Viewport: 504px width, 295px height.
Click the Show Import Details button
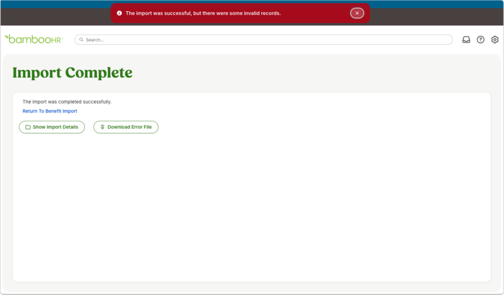pos(52,127)
